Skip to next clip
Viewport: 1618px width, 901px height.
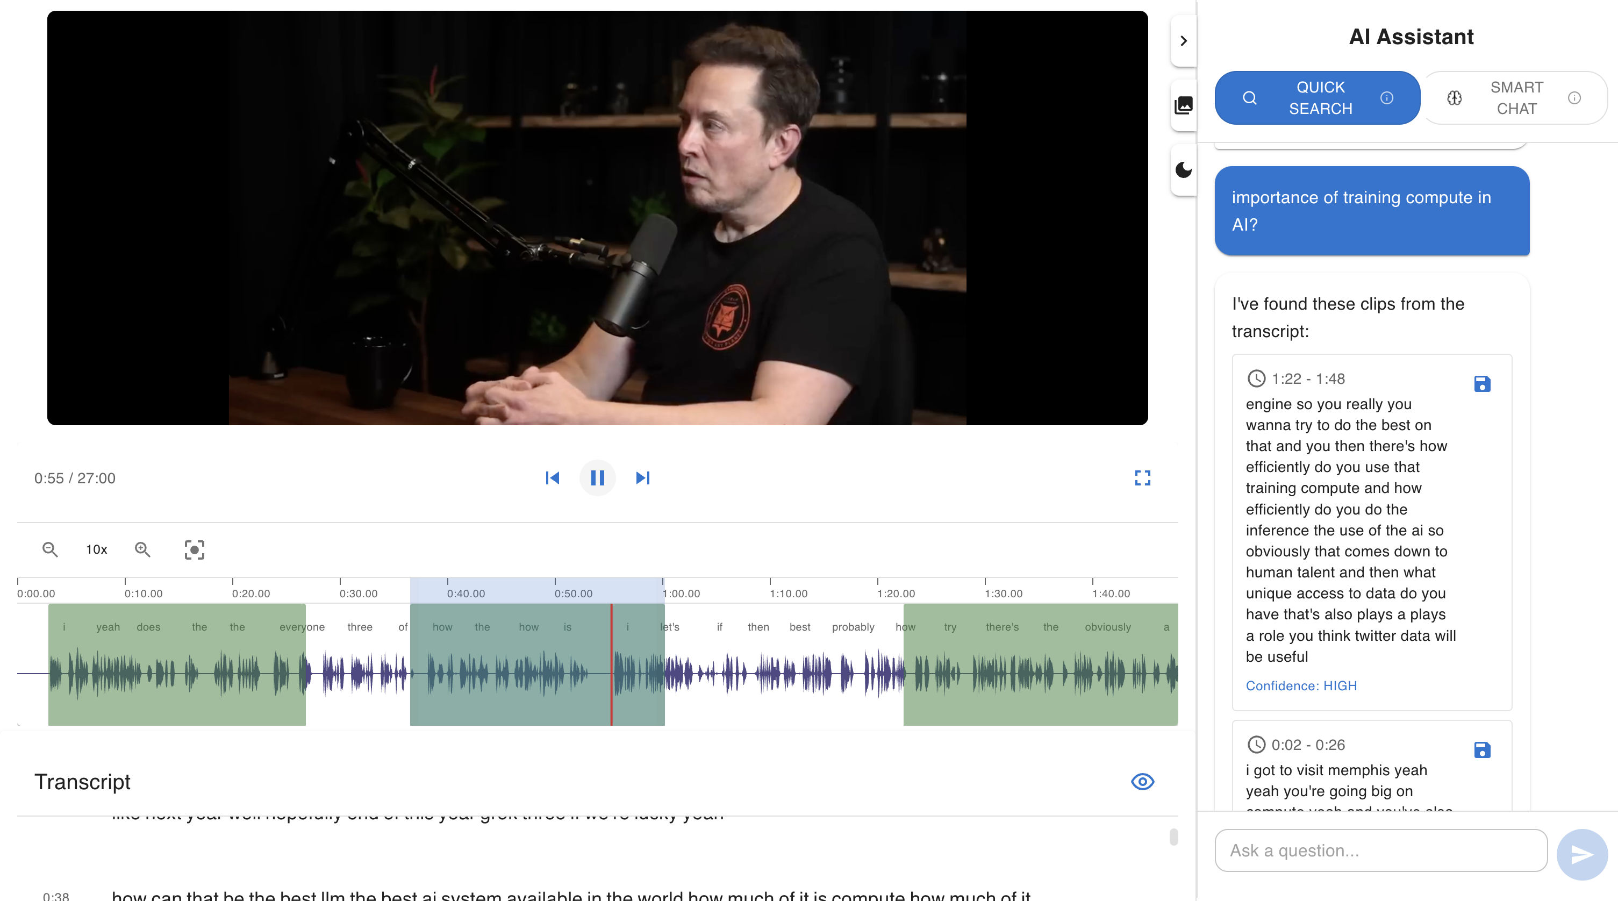(x=642, y=478)
